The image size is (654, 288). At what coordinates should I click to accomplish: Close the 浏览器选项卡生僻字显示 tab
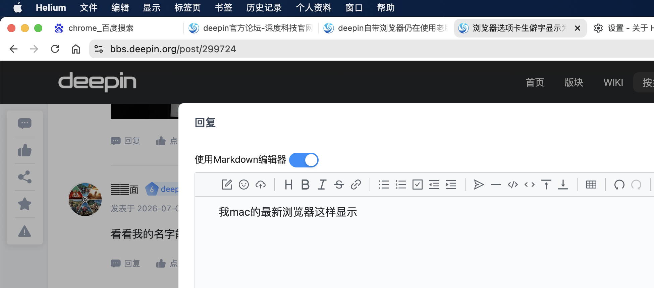pos(578,28)
